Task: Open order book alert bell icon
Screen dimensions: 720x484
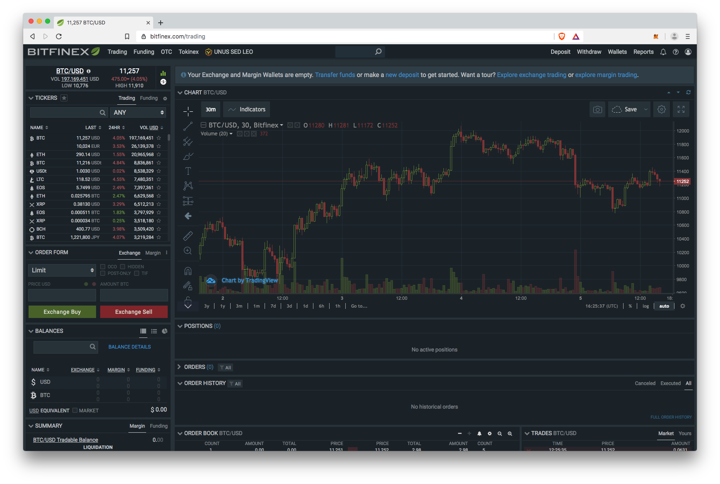Action: coord(479,433)
